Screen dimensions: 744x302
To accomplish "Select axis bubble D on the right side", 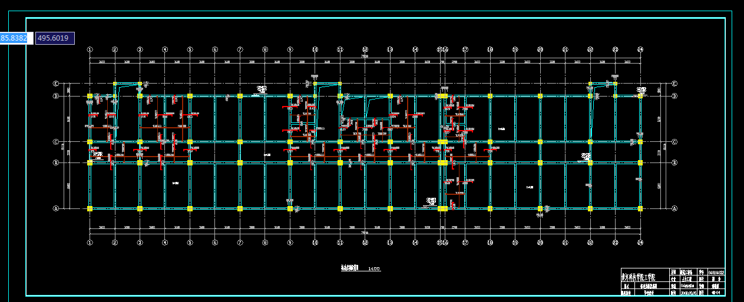I will 674,95.
